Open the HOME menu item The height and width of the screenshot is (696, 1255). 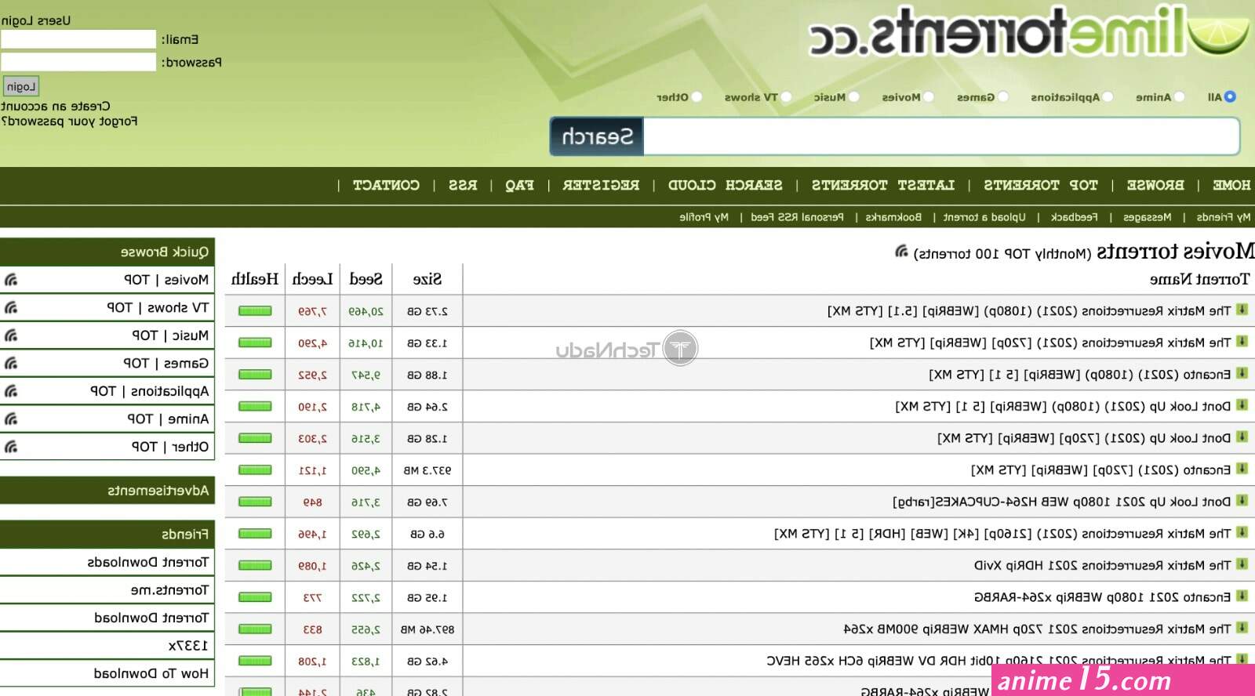pyautogui.click(x=1231, y=185)
